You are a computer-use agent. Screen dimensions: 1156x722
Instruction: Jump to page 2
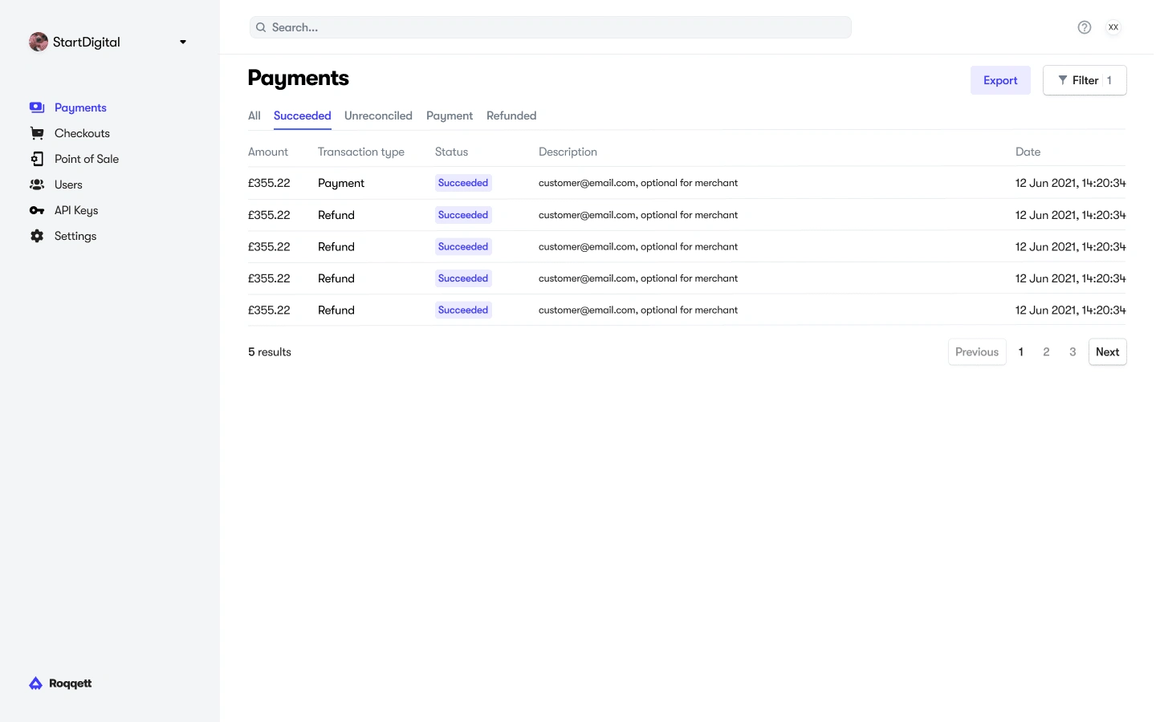pos(1046,352)
